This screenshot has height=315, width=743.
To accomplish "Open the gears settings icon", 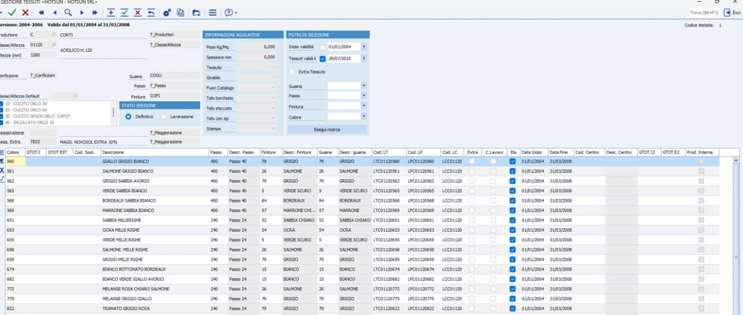I will pos(167,12).
